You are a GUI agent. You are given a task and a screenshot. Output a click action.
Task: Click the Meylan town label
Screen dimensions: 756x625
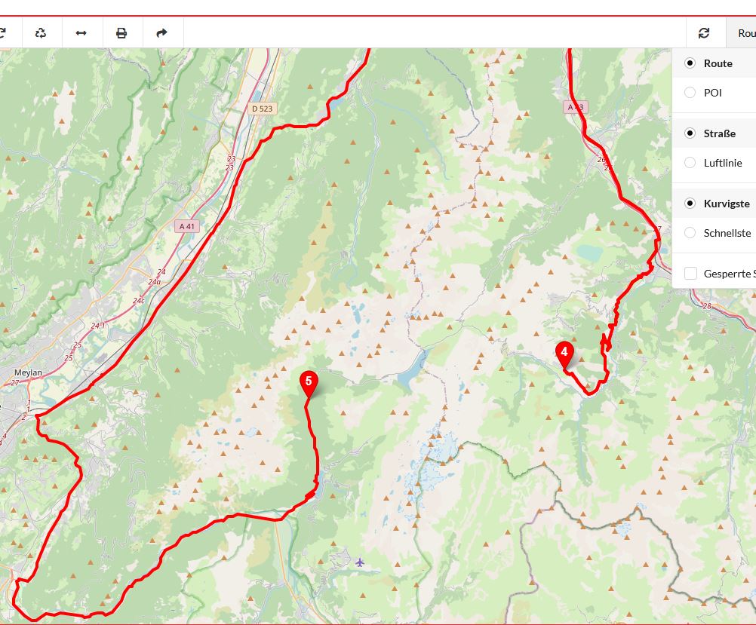(28, 372)
